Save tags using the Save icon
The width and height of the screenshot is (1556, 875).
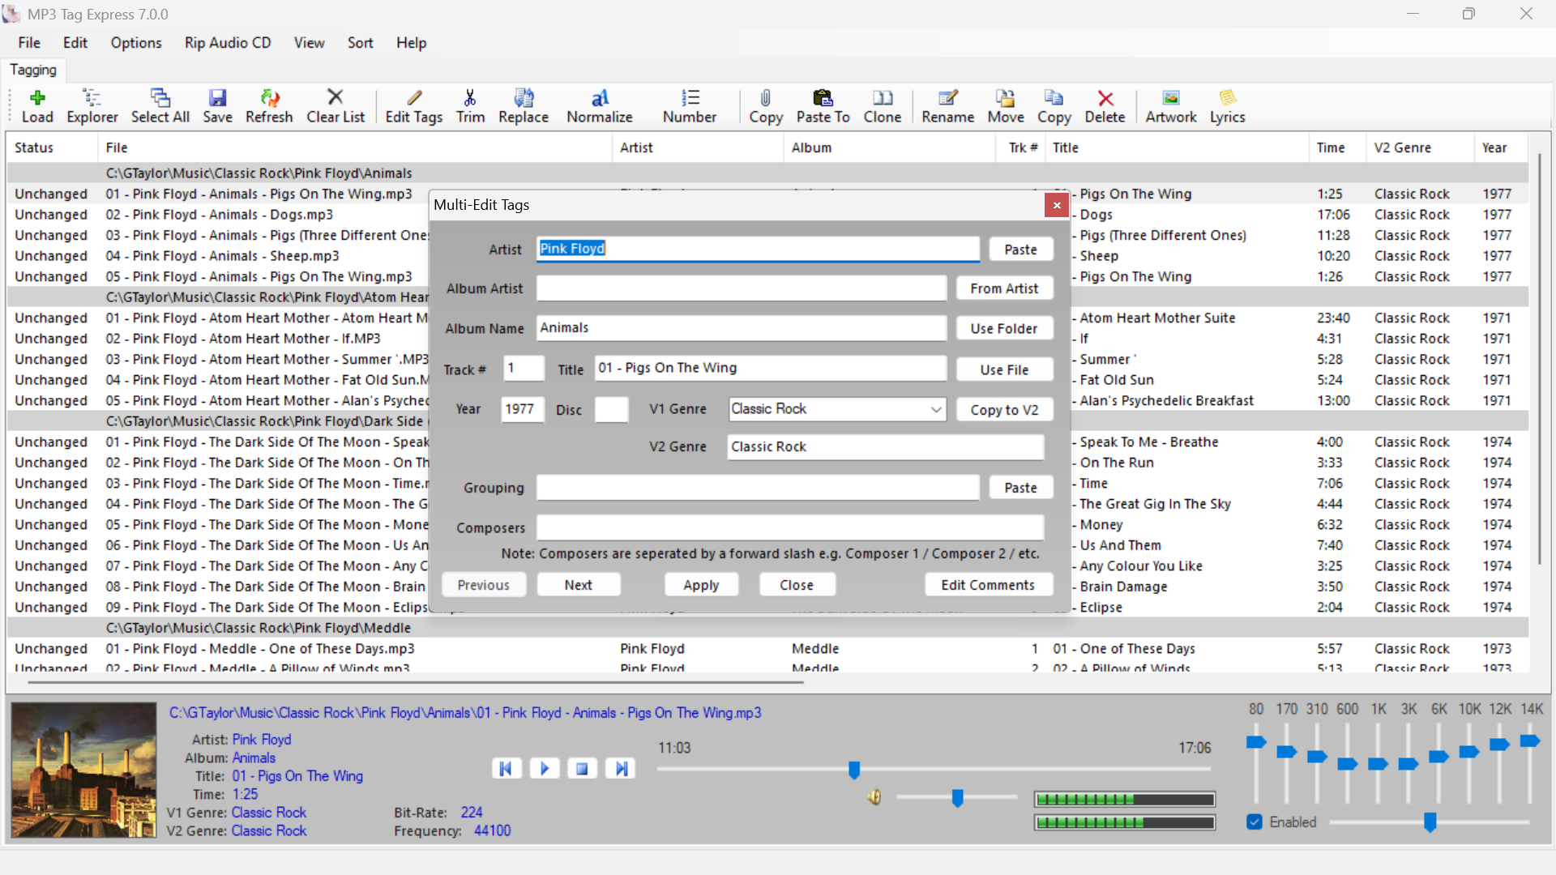tap(217, 106)
